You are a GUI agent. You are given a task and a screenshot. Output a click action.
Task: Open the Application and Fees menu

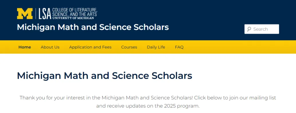click(90, 47)
